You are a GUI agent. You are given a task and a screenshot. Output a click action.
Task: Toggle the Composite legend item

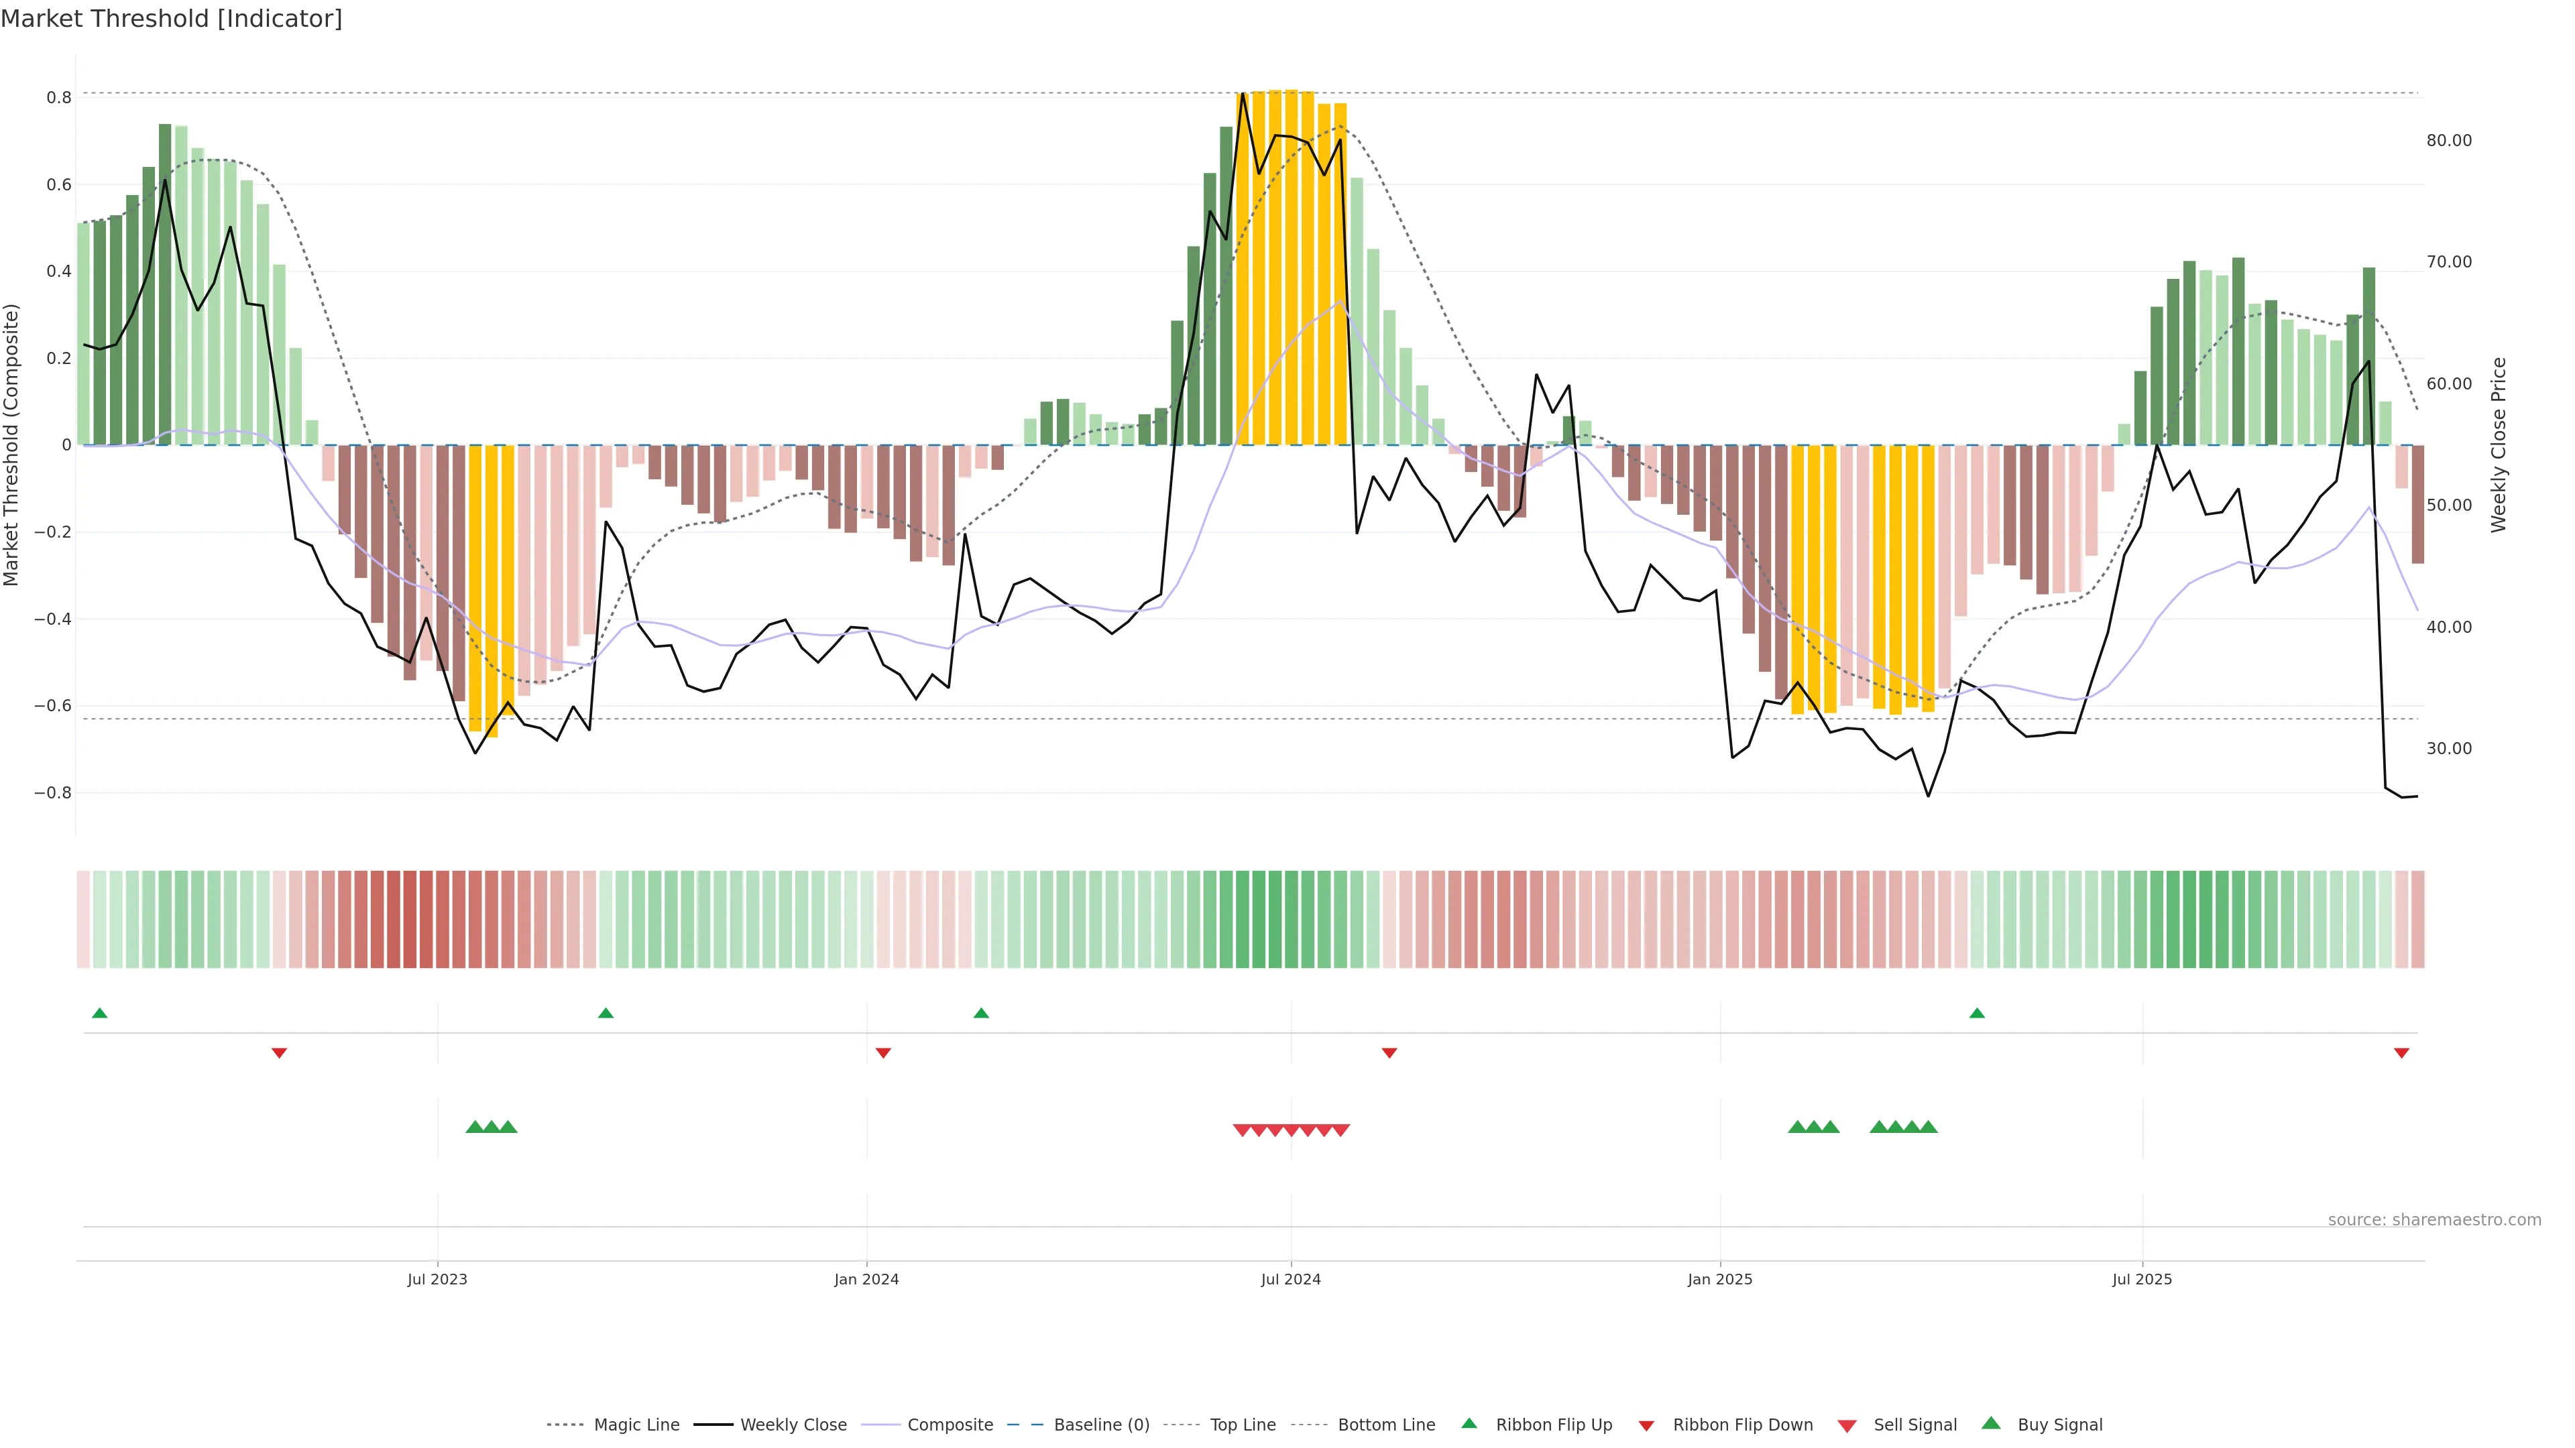(950, 1425)
